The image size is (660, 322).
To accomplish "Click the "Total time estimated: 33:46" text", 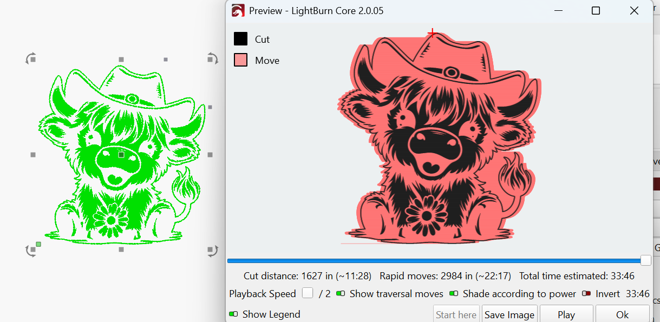I will (577, 276).
